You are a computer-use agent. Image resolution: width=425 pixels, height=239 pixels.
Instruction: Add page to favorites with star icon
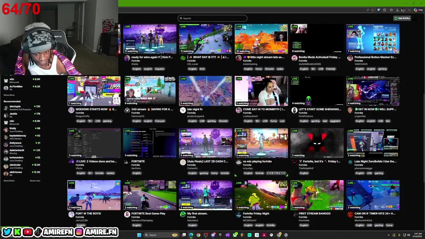click(373, 10)
